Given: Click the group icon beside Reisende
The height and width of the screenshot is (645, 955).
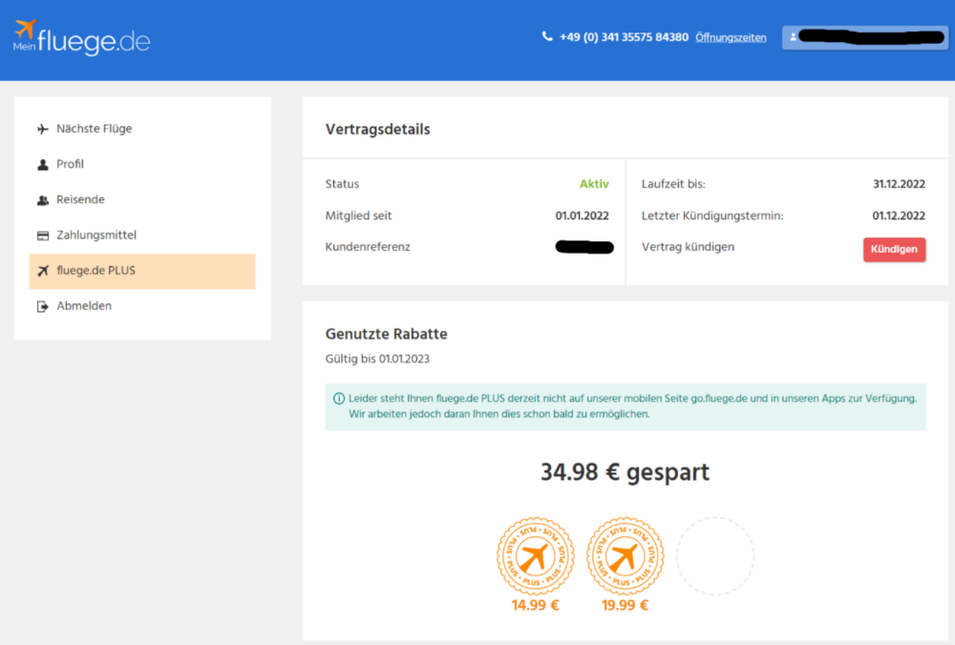Looking at the screenshot, I should tap(43, 200).
